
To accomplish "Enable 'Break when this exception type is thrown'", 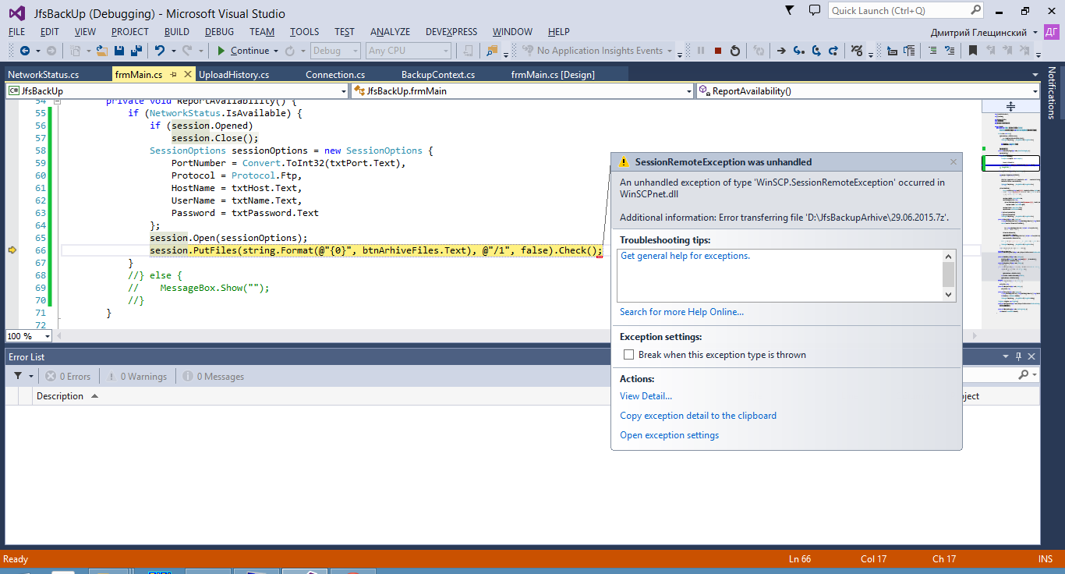I will point(629,355).
